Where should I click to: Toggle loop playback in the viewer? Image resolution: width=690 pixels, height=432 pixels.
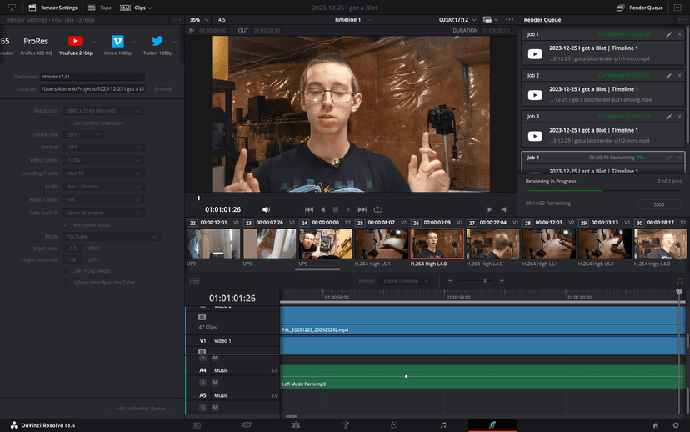(377, 209)
